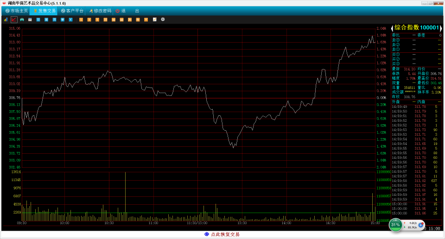
Task: Click the 最低价 value 302.46
Action: point(436,83)
